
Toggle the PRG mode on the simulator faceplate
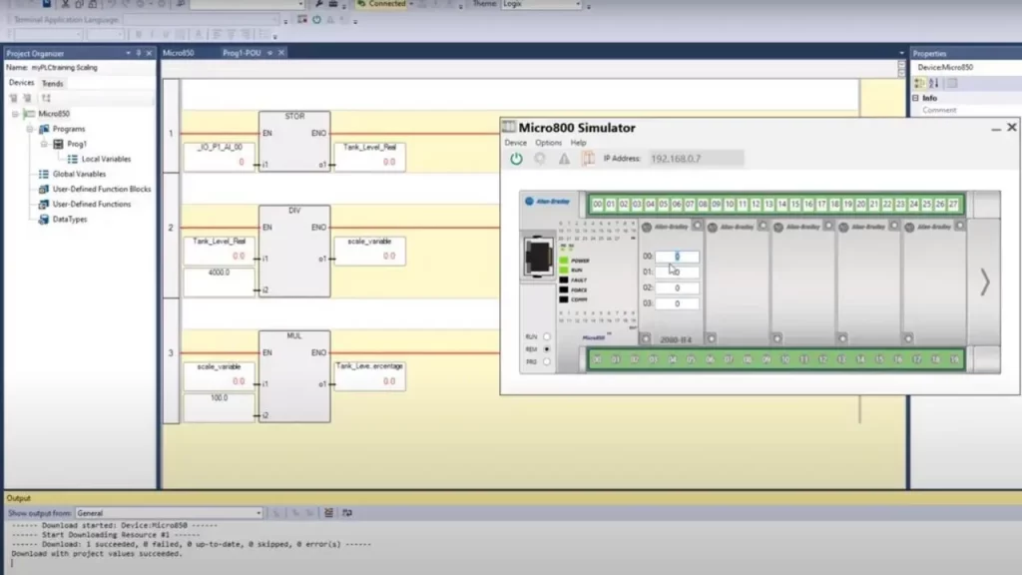click(546, 361)
